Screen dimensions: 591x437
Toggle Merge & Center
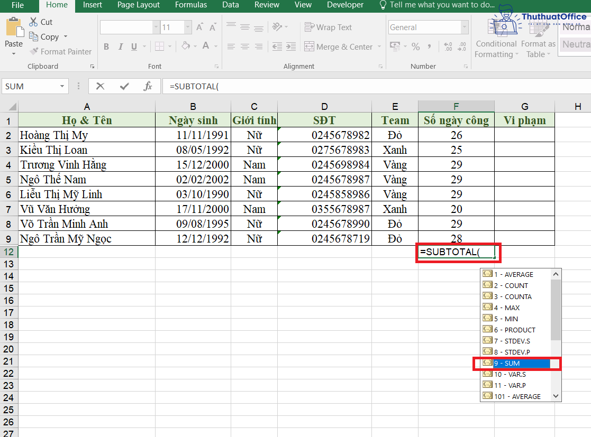[339, 47]
